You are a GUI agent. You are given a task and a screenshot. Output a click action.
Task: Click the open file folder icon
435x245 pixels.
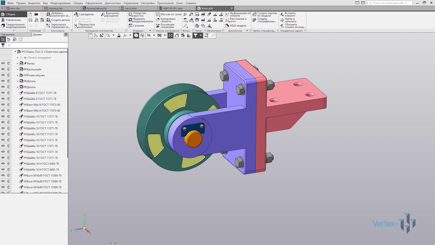click(36, 15)
